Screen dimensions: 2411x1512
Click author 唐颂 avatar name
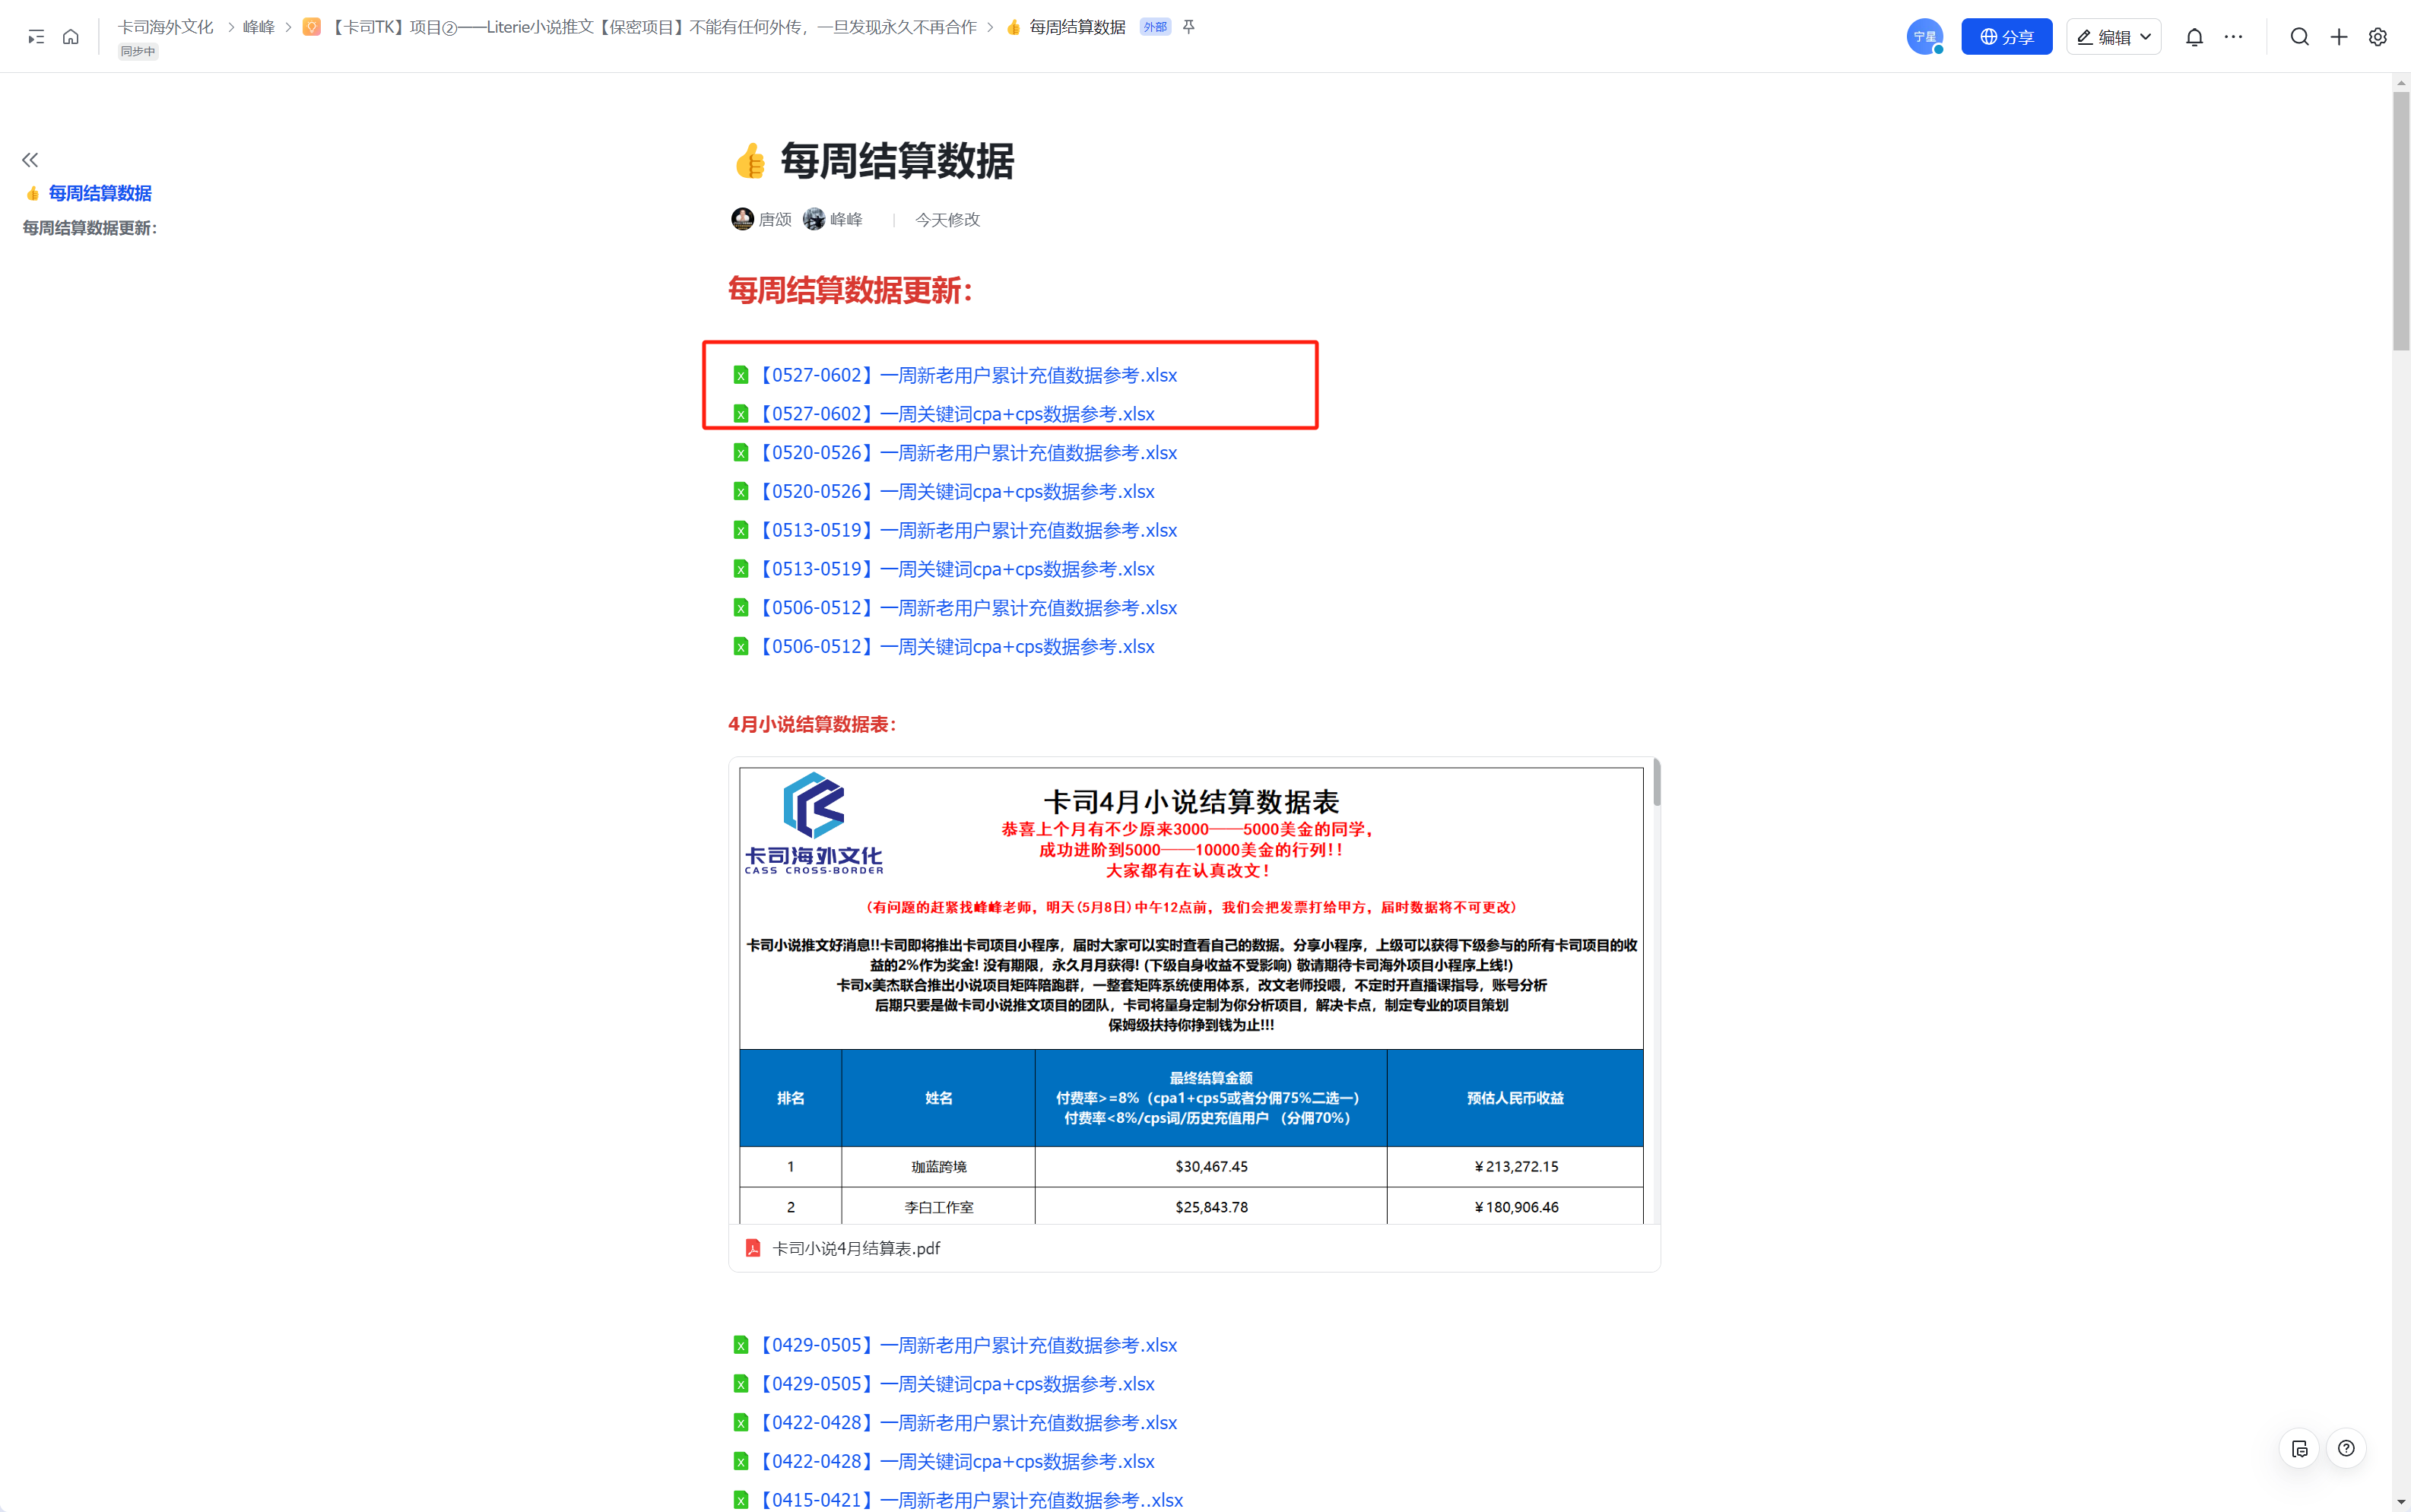pos(762,219)
